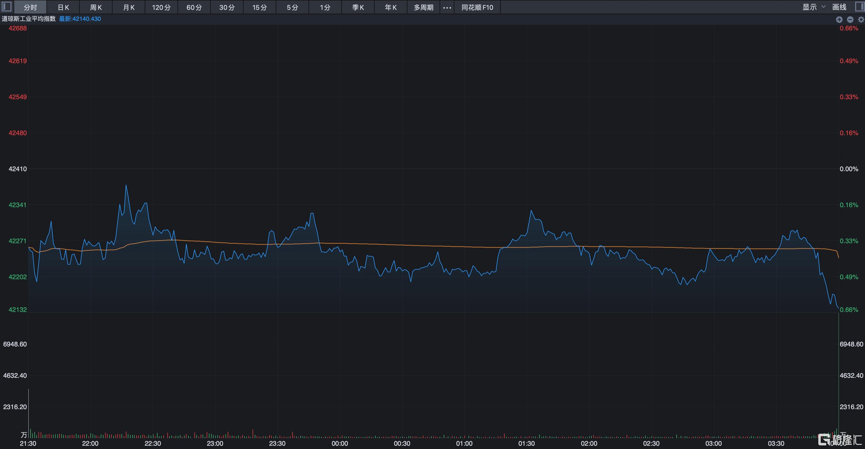Click the red 0.49% axis label
The image size is (865, 449).
[849, 61]
